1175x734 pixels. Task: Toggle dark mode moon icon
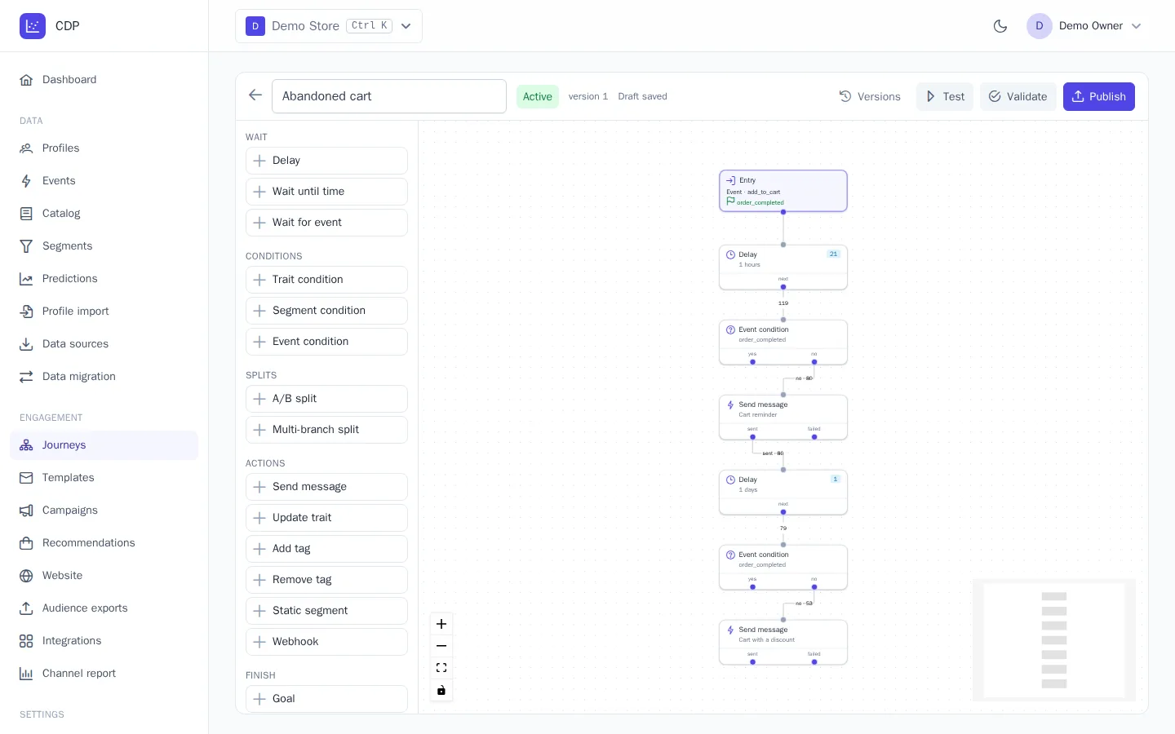(1000, 26)
